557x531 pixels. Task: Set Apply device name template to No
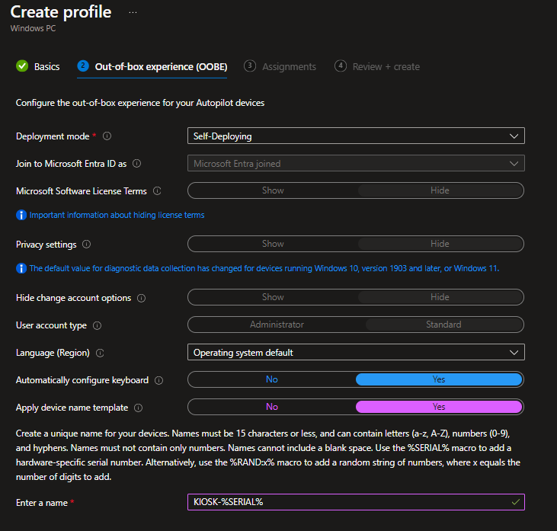point(272,407)
